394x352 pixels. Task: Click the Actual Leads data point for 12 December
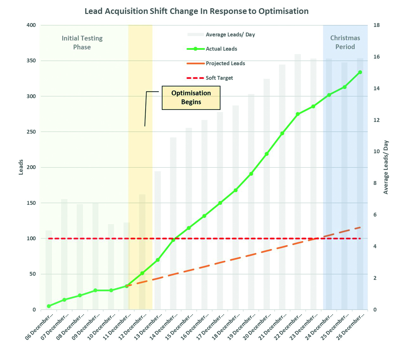tap(142, 273)
